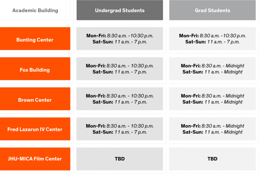Click the undergrad TBD cell for Film Center
This screenshot has height=174, width=259.
(x=120, y=159)
